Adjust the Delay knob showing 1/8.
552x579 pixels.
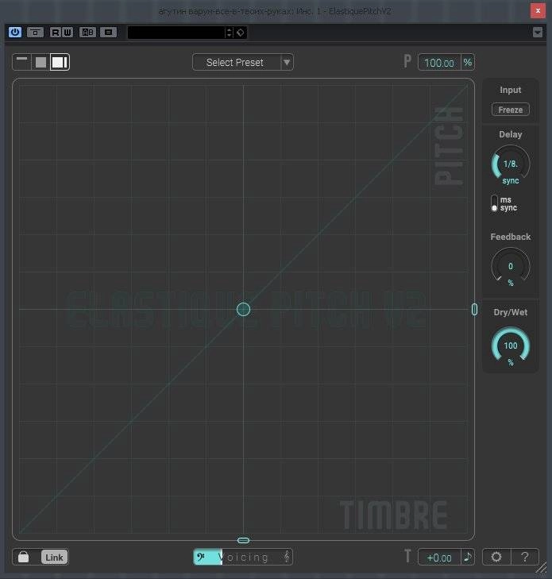coord(510,164)
